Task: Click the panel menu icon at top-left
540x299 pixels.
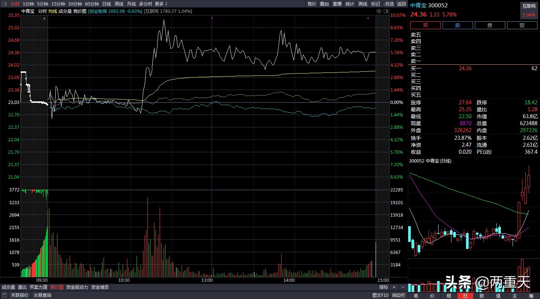Action: tap(4, 4)
